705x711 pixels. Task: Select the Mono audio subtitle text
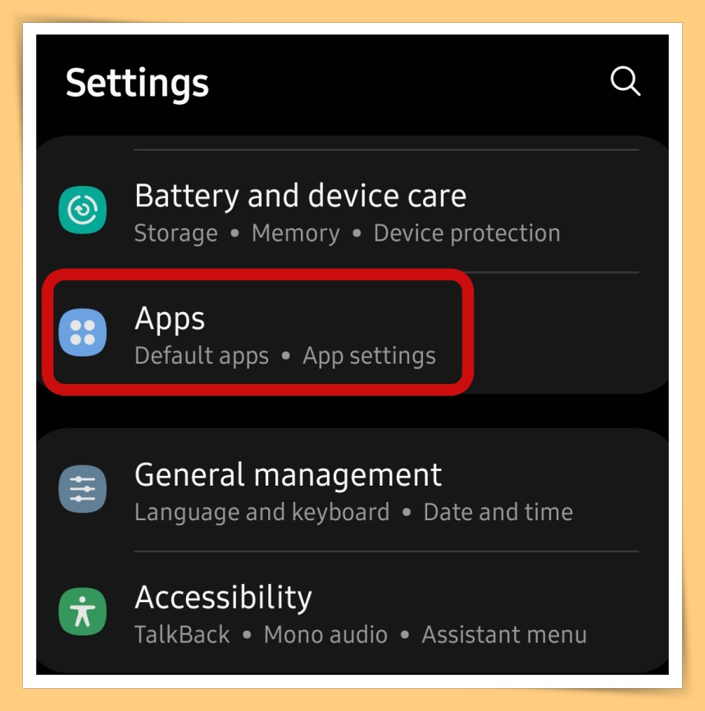(x=325, y=635)
